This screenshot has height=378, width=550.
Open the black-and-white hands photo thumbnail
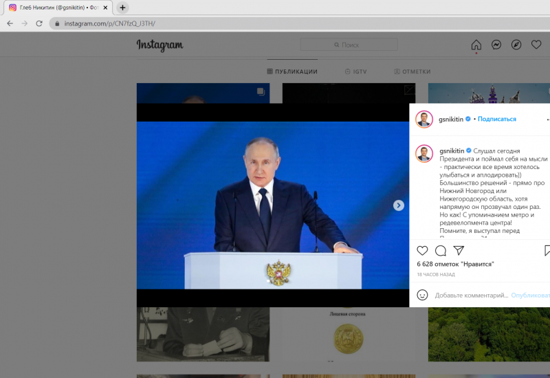[x=203, y=334]
